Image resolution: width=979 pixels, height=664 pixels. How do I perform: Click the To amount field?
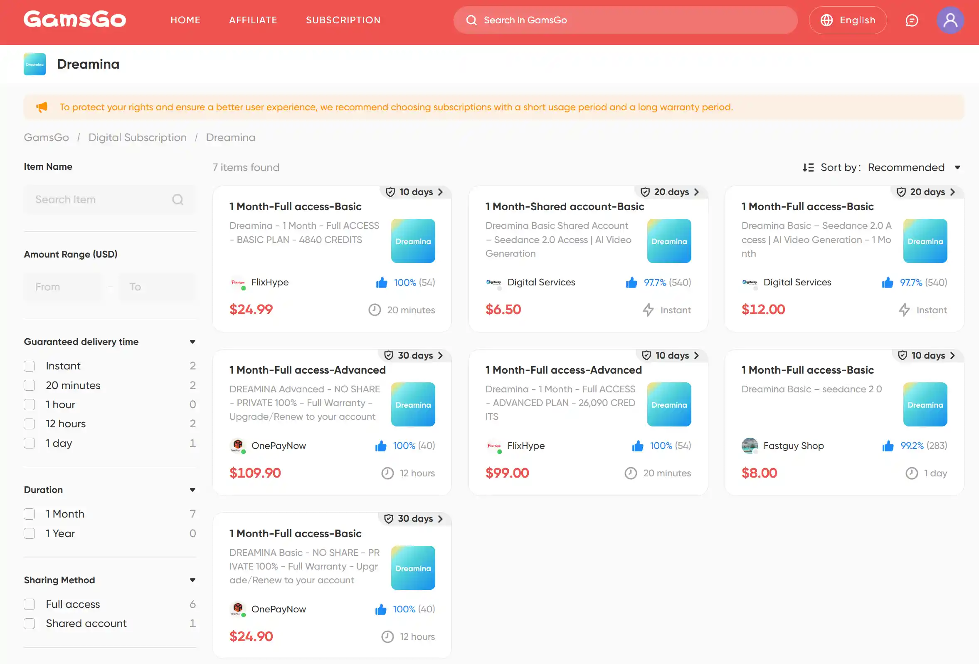click(x=158, y=287)
